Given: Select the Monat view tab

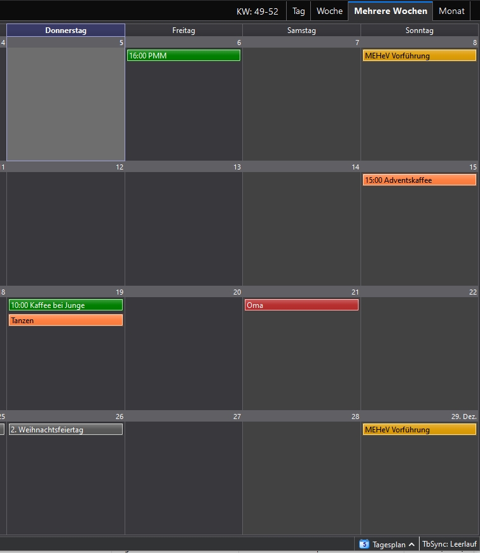Looking at the screenshot, I should pos(451,11).
